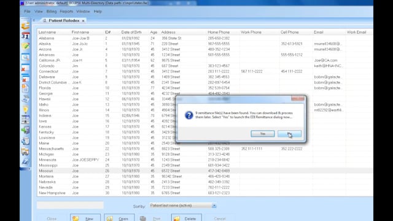Click the Cell Phone column header
This screenshot has height=221, width=393.
click(x=289, y=33)
